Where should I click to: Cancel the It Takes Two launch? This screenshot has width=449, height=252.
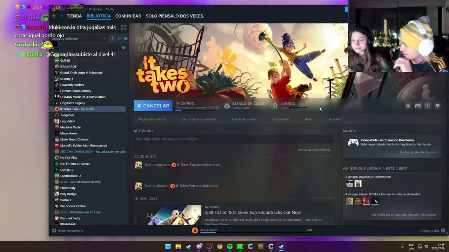(153, 106)
